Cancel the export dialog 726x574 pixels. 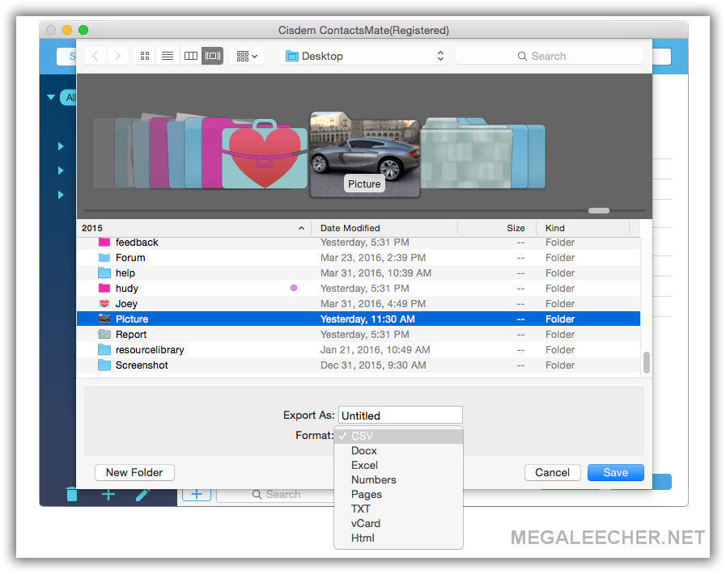click(x=552, y=472)
